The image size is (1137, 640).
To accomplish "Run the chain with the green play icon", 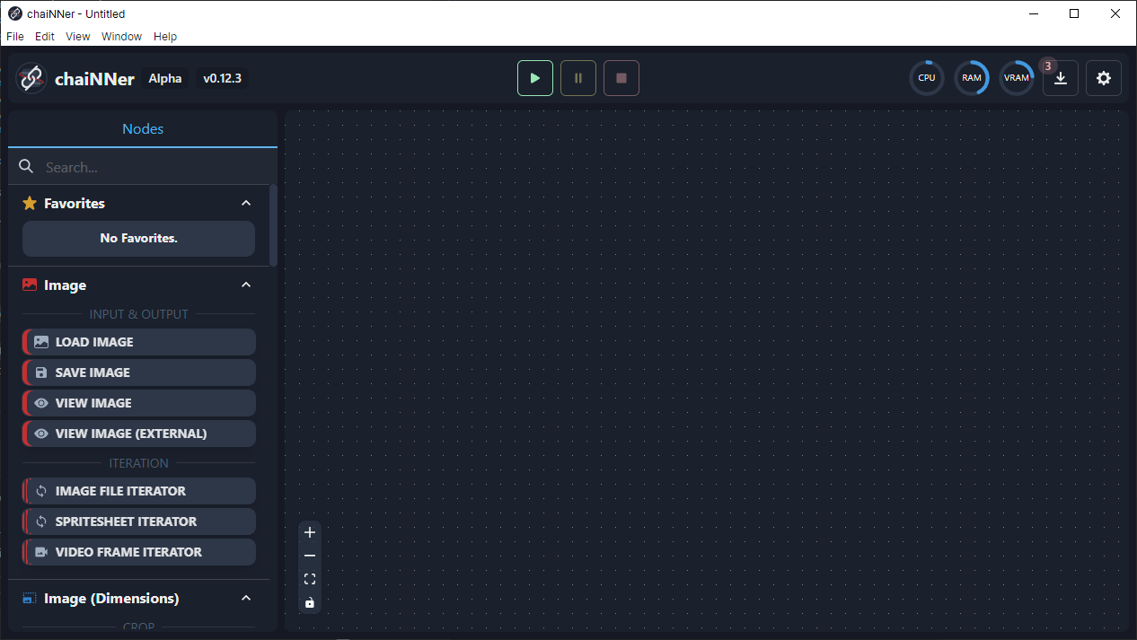I will tap(534, 78).
